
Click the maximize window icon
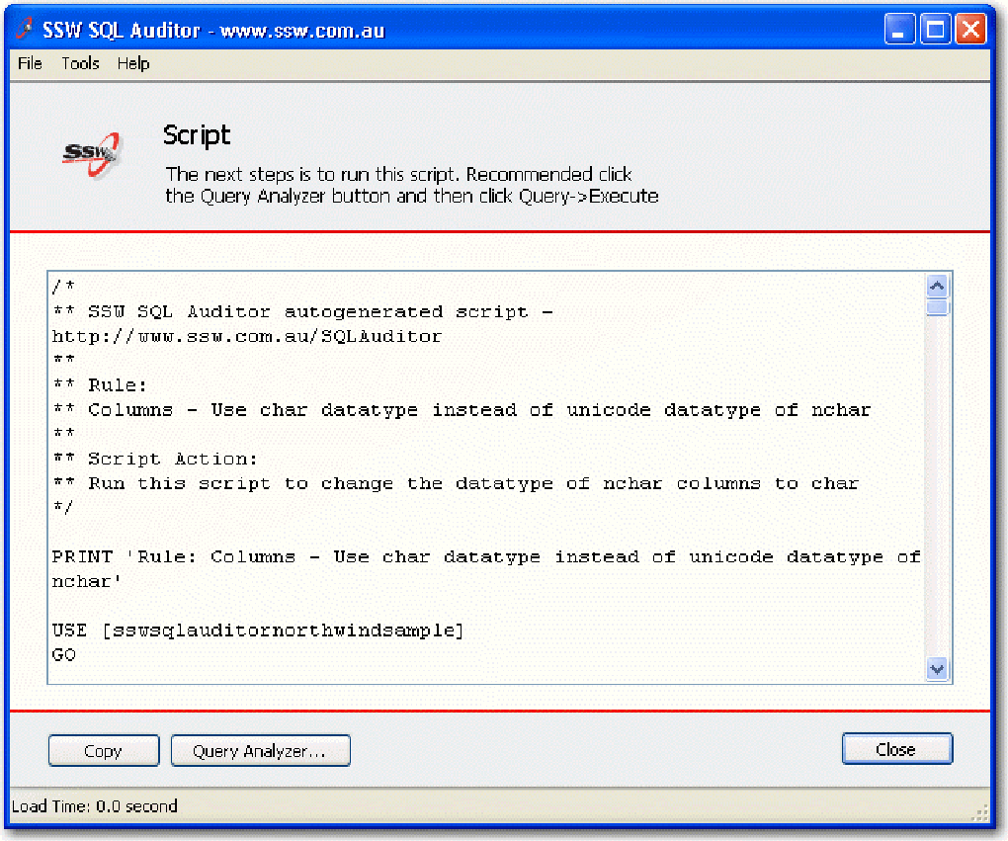(934, 29)
